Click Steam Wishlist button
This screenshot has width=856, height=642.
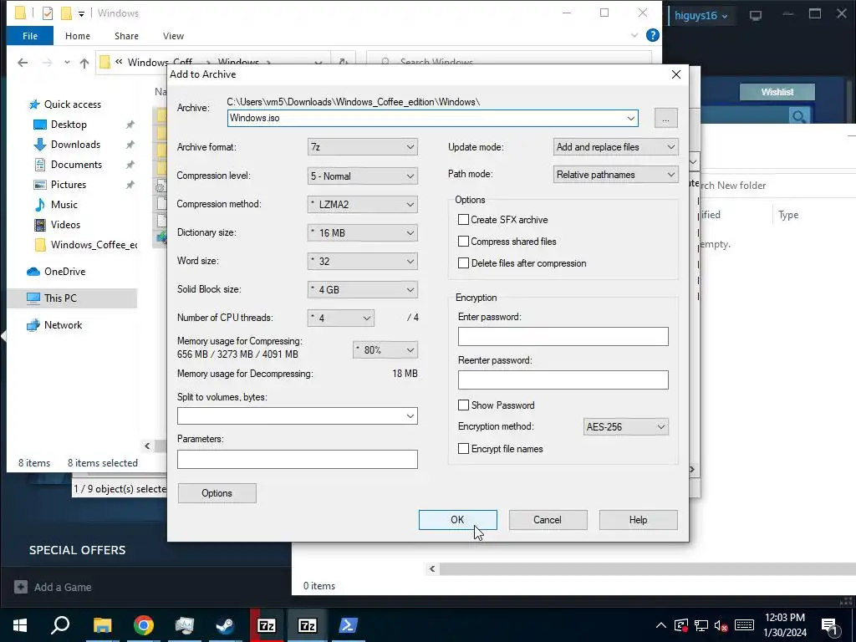(x=777, y=92)
